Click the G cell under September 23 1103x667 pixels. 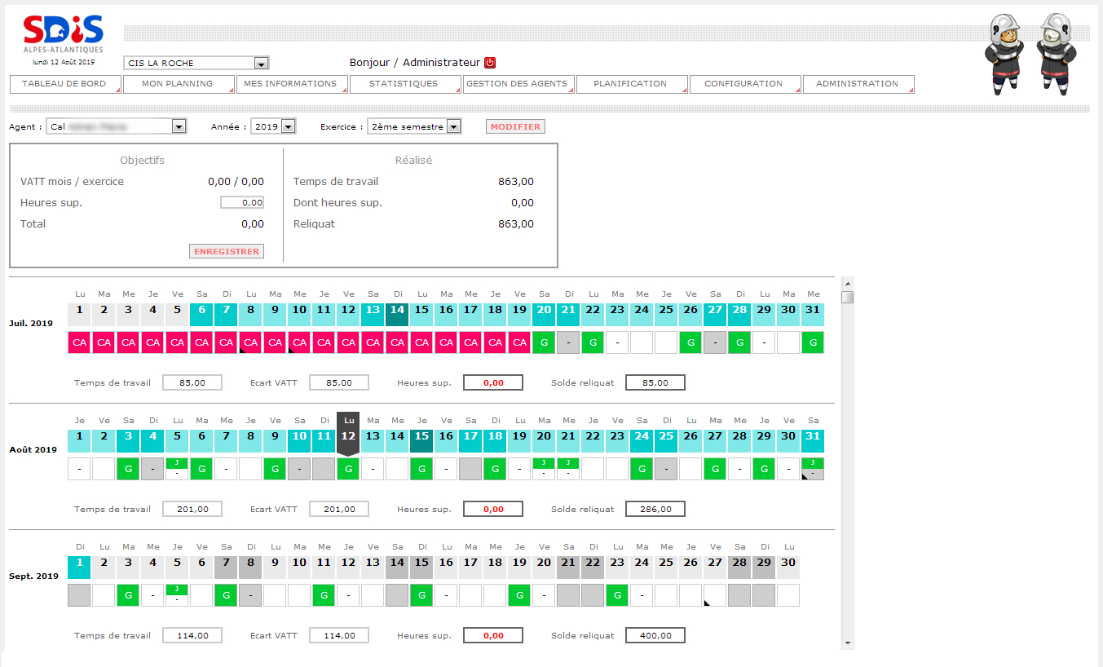click(617, 595)
